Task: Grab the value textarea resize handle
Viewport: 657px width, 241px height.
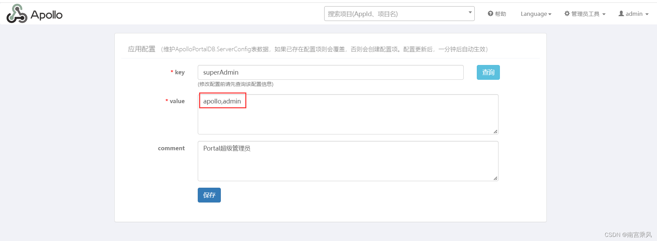Action: [495, 131]
